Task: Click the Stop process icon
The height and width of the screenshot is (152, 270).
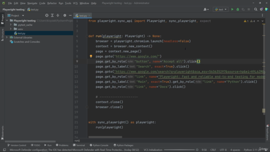Action: pyautogui.click(x=248, y=9)
